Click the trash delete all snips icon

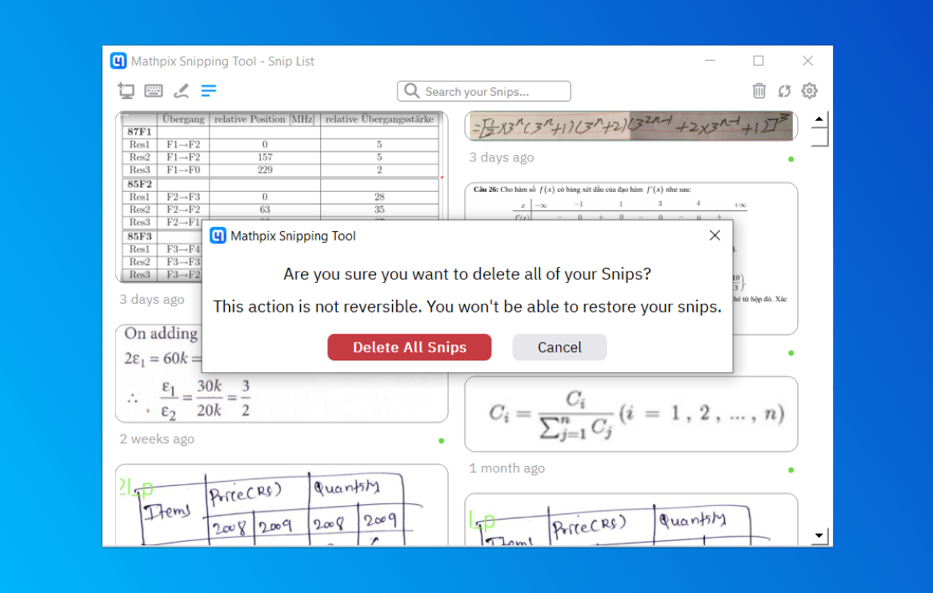(x=759, y=90)
